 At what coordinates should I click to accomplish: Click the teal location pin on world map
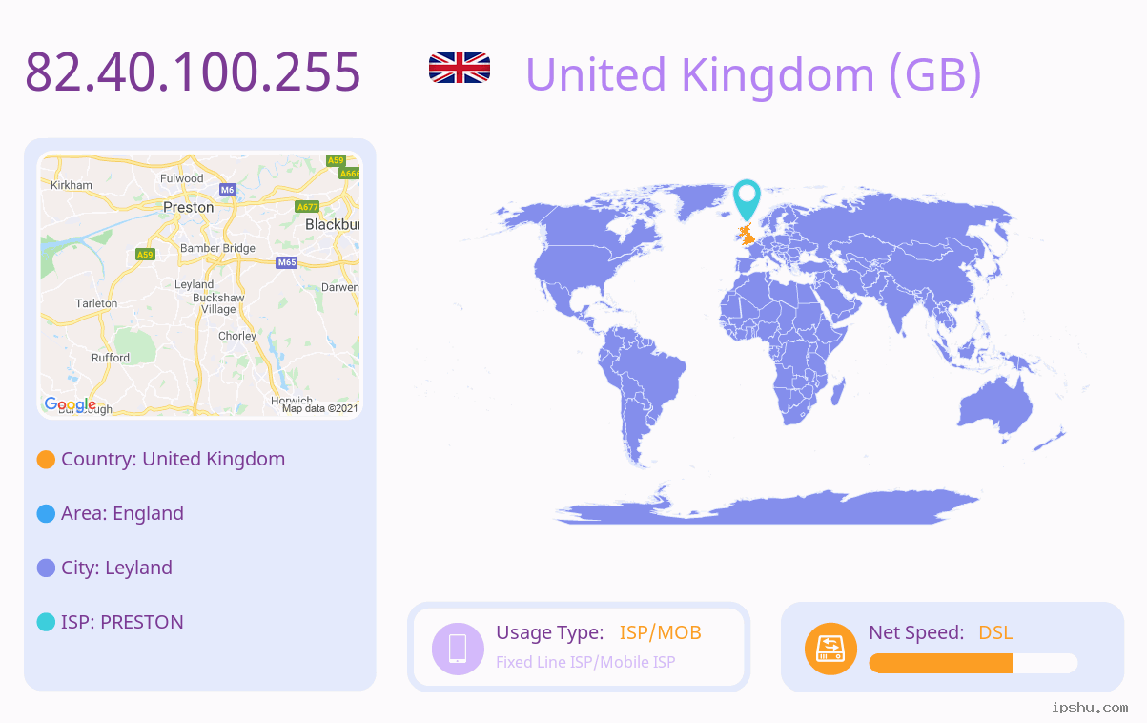click(747, 199)
